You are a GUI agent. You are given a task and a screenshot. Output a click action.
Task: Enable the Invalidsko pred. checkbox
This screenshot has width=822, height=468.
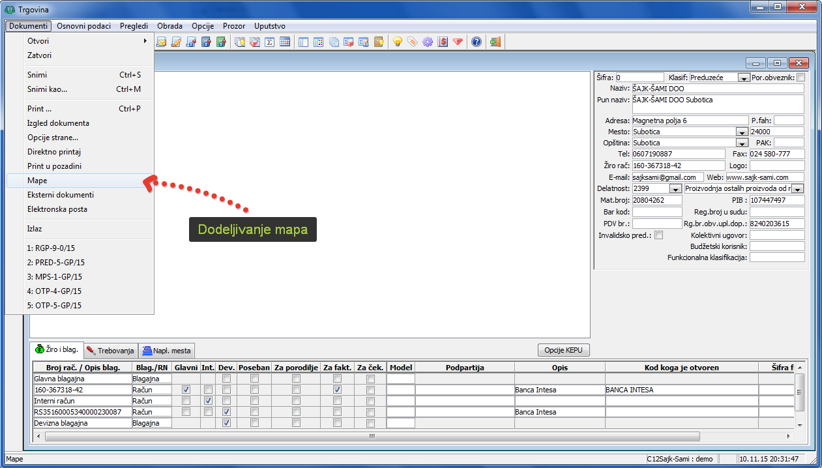[x=658, y=235]
